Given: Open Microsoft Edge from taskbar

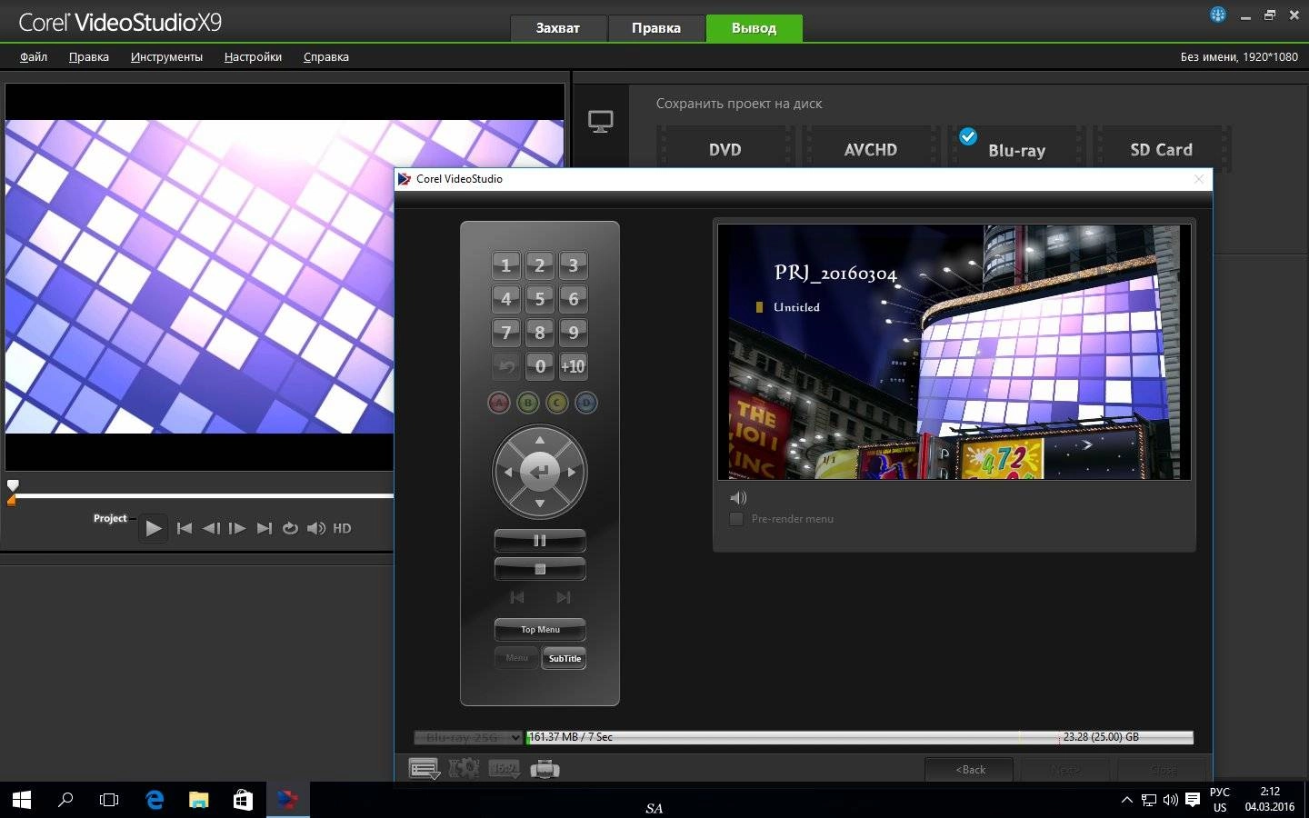Looking at the screenshot, I should click(155, 800).
